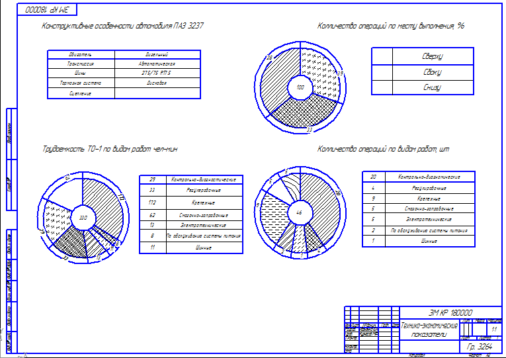Click the '1' count cell beside Шинные
The image size is (506, 358).
pos(373,241)
